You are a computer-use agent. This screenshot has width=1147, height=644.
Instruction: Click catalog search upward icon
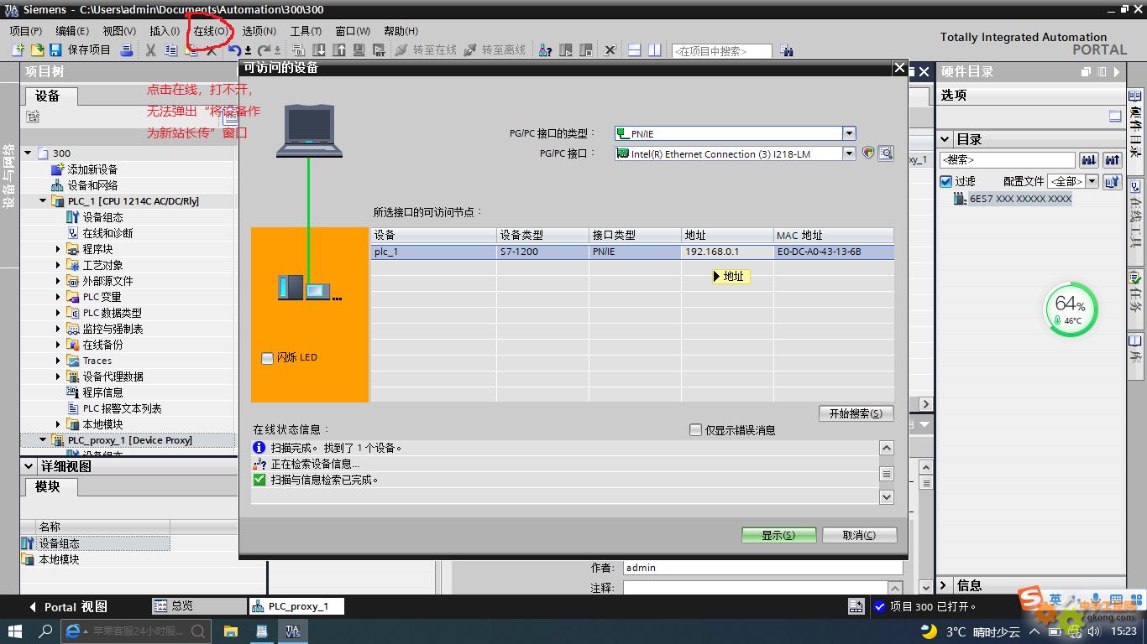pyautogui.click(x=1113, y=159)
